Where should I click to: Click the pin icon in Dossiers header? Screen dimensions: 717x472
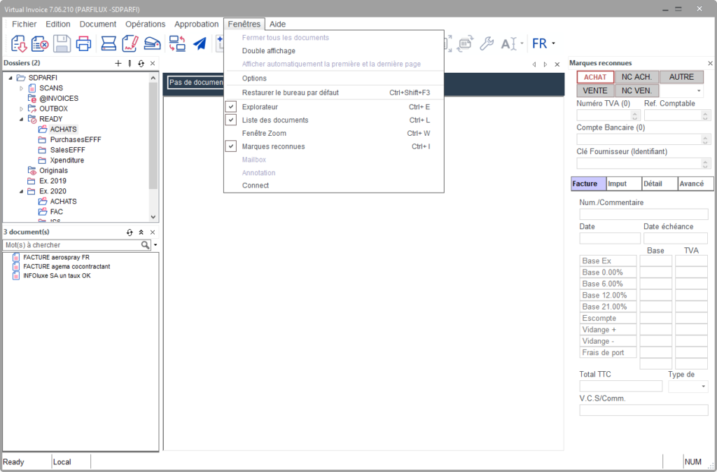point(130,64)
